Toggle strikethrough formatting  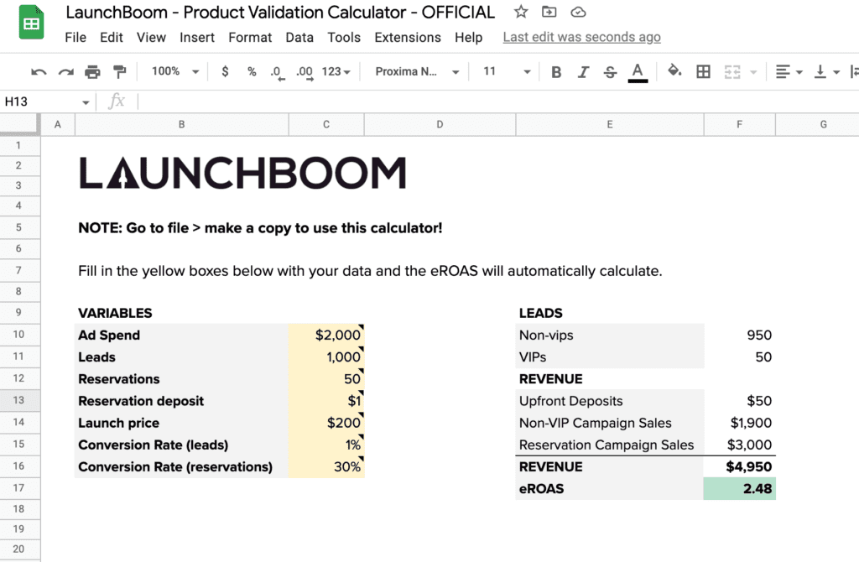click(611, 72)
